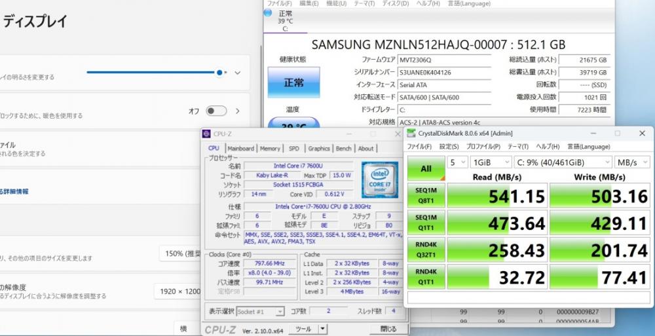Open CrystalDiskMark ヘルプ(H) menu
The height and width of the screenshot is (336, 655).
pyautogui.click(x=547, y=147)
